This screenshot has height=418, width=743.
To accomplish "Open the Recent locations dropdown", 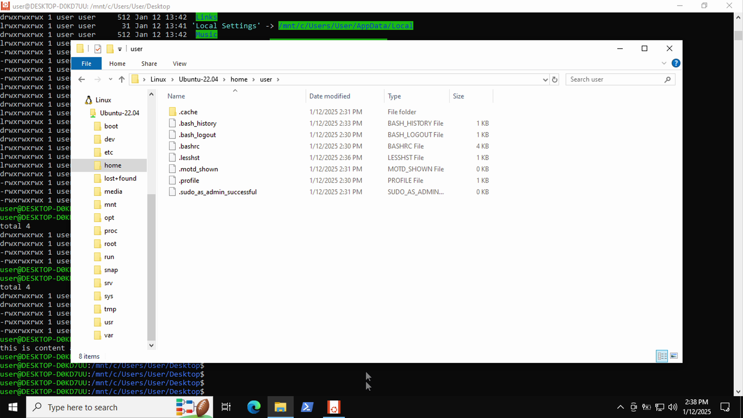I will [x=110, y=79].
